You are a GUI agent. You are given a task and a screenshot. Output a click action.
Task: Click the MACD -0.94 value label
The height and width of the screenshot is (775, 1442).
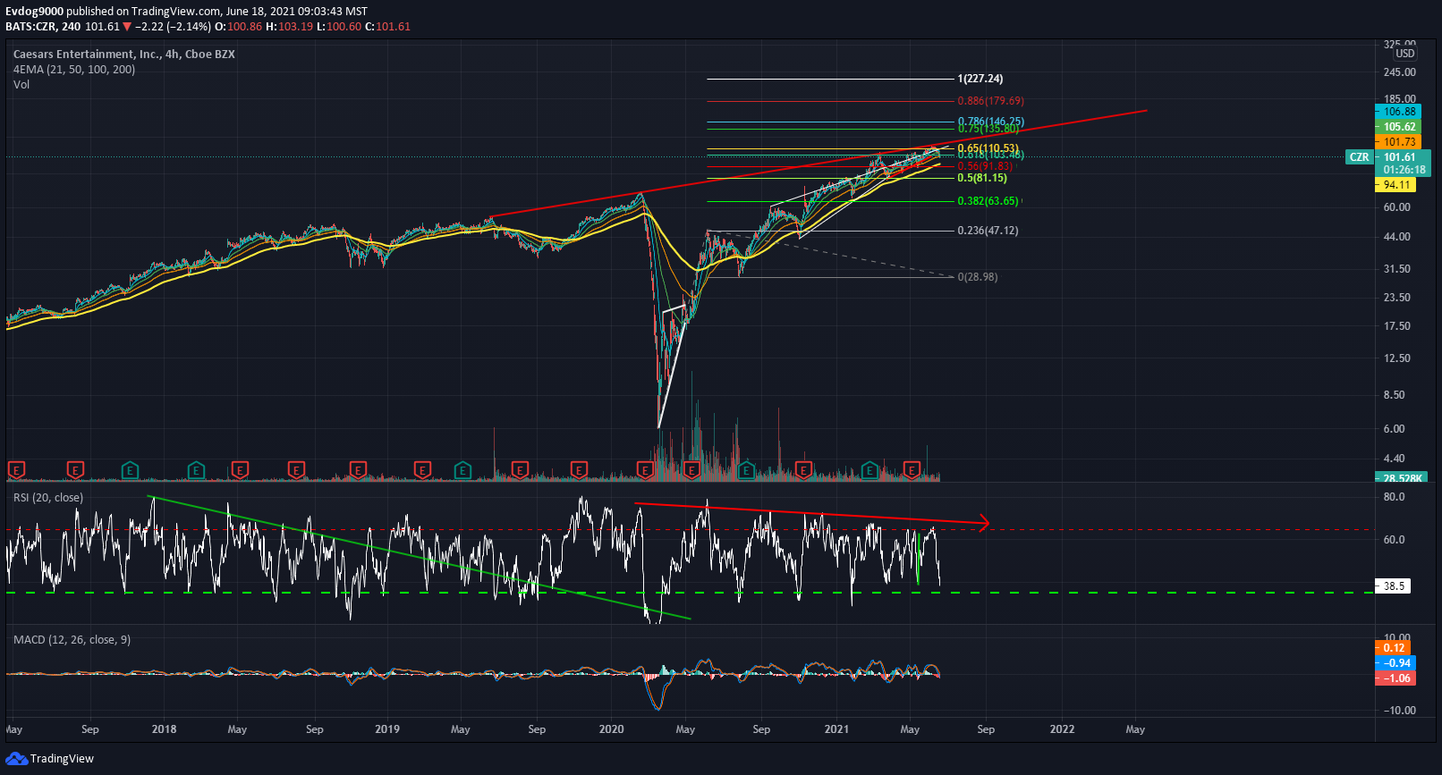click(1395, 663)
